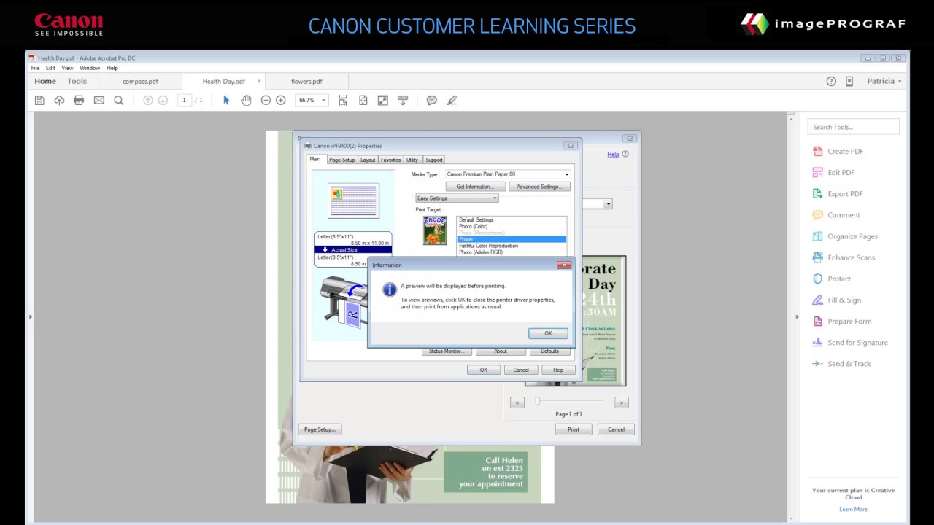Switch to the flowers.pdf tab
Image resolution: width=934 pixels, height=525 pixels.
tap(306, 82)
